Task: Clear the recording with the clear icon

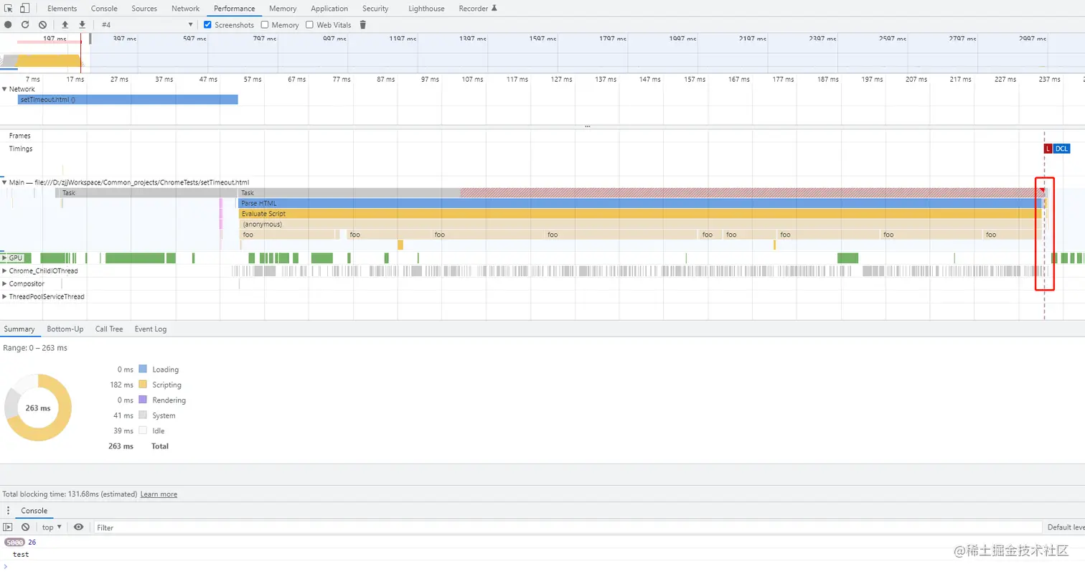Action: [42, 24]
